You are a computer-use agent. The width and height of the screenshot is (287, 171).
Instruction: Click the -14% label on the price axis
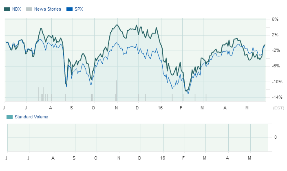coord(274,98)
